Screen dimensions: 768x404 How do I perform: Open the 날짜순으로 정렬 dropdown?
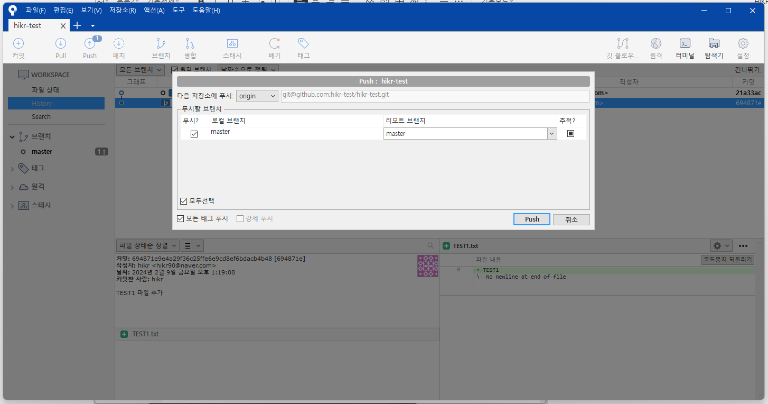pyautogui.click(x=248, y=69)
